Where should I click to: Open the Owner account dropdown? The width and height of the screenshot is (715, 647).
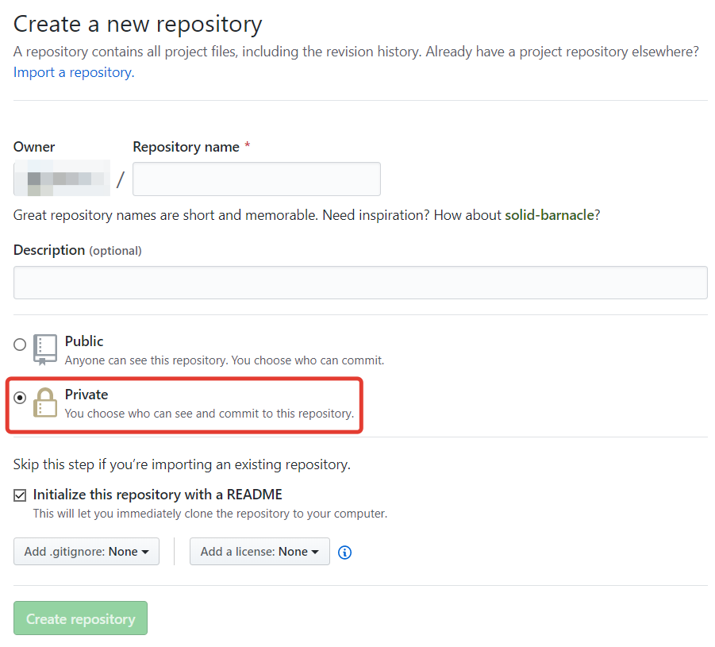62,179
